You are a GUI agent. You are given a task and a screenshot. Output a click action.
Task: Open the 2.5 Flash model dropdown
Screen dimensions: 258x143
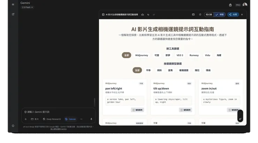27,7
